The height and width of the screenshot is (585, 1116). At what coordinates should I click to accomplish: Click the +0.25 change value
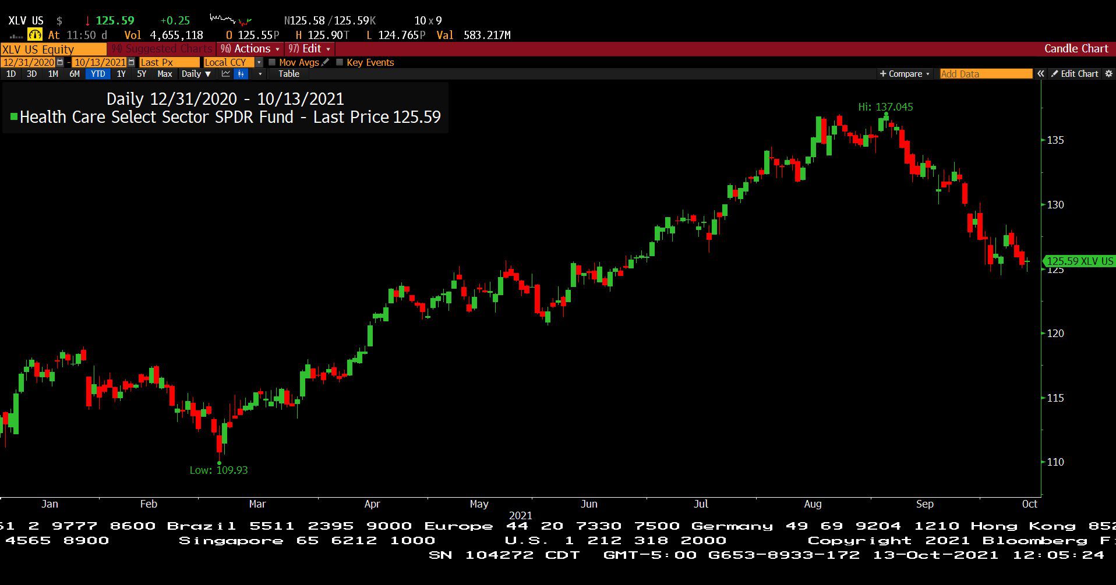175,20
